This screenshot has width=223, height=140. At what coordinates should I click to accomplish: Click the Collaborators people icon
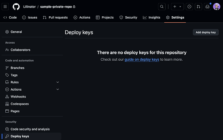[x=7, y=50]
